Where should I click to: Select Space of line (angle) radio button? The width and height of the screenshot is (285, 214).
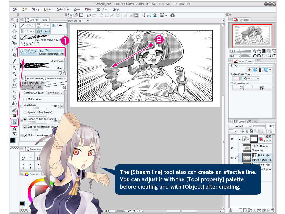[x=25, y=113]
